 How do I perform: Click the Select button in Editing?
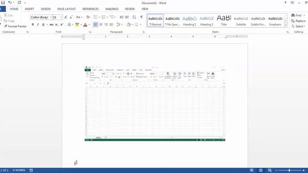(298, 26)
